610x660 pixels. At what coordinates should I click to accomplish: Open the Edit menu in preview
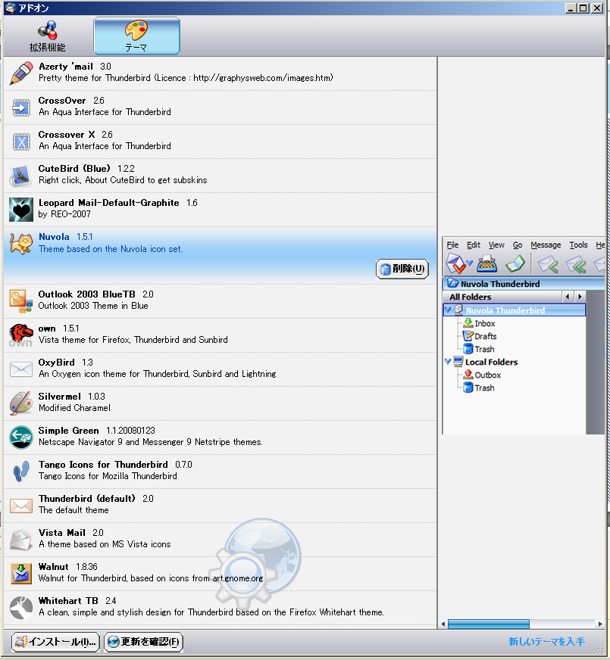[474, 245]
